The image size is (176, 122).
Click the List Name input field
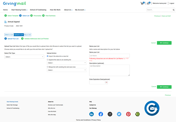(109, 56)
